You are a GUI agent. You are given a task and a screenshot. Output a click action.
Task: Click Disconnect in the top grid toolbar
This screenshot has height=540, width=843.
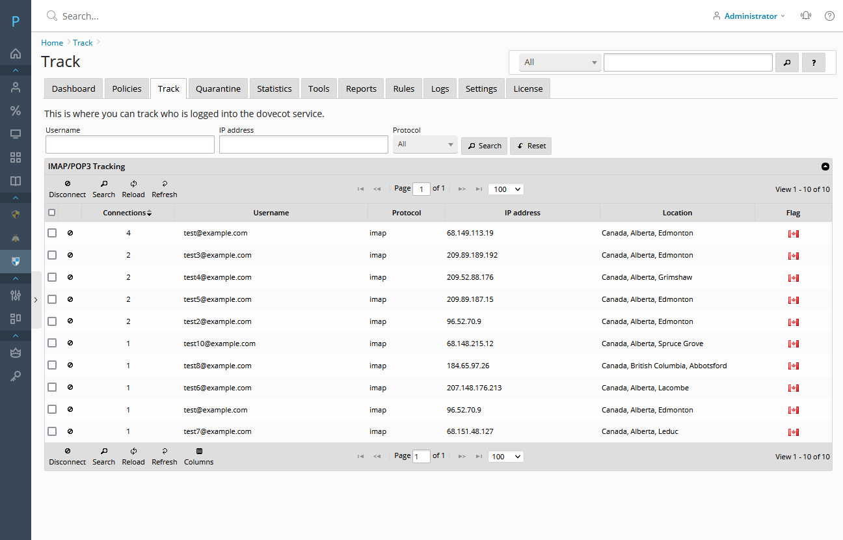pos(68,189)
